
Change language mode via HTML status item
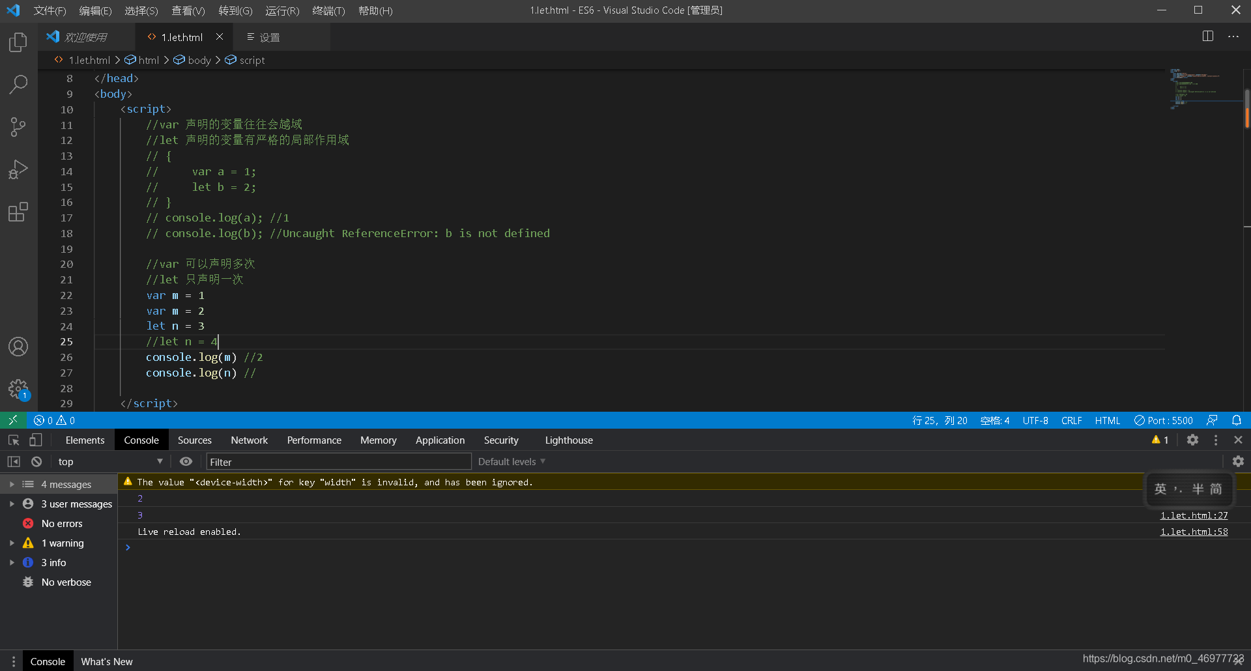pos(1107,420)
